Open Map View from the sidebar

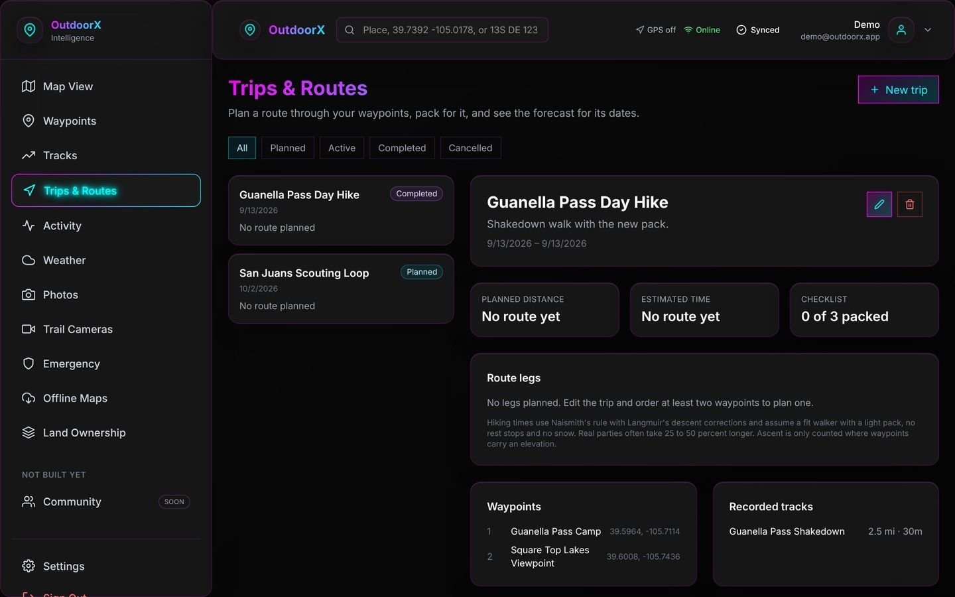tap(106, 86)
